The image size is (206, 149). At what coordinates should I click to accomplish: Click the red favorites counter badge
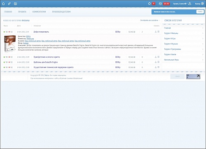pos(154,4)
